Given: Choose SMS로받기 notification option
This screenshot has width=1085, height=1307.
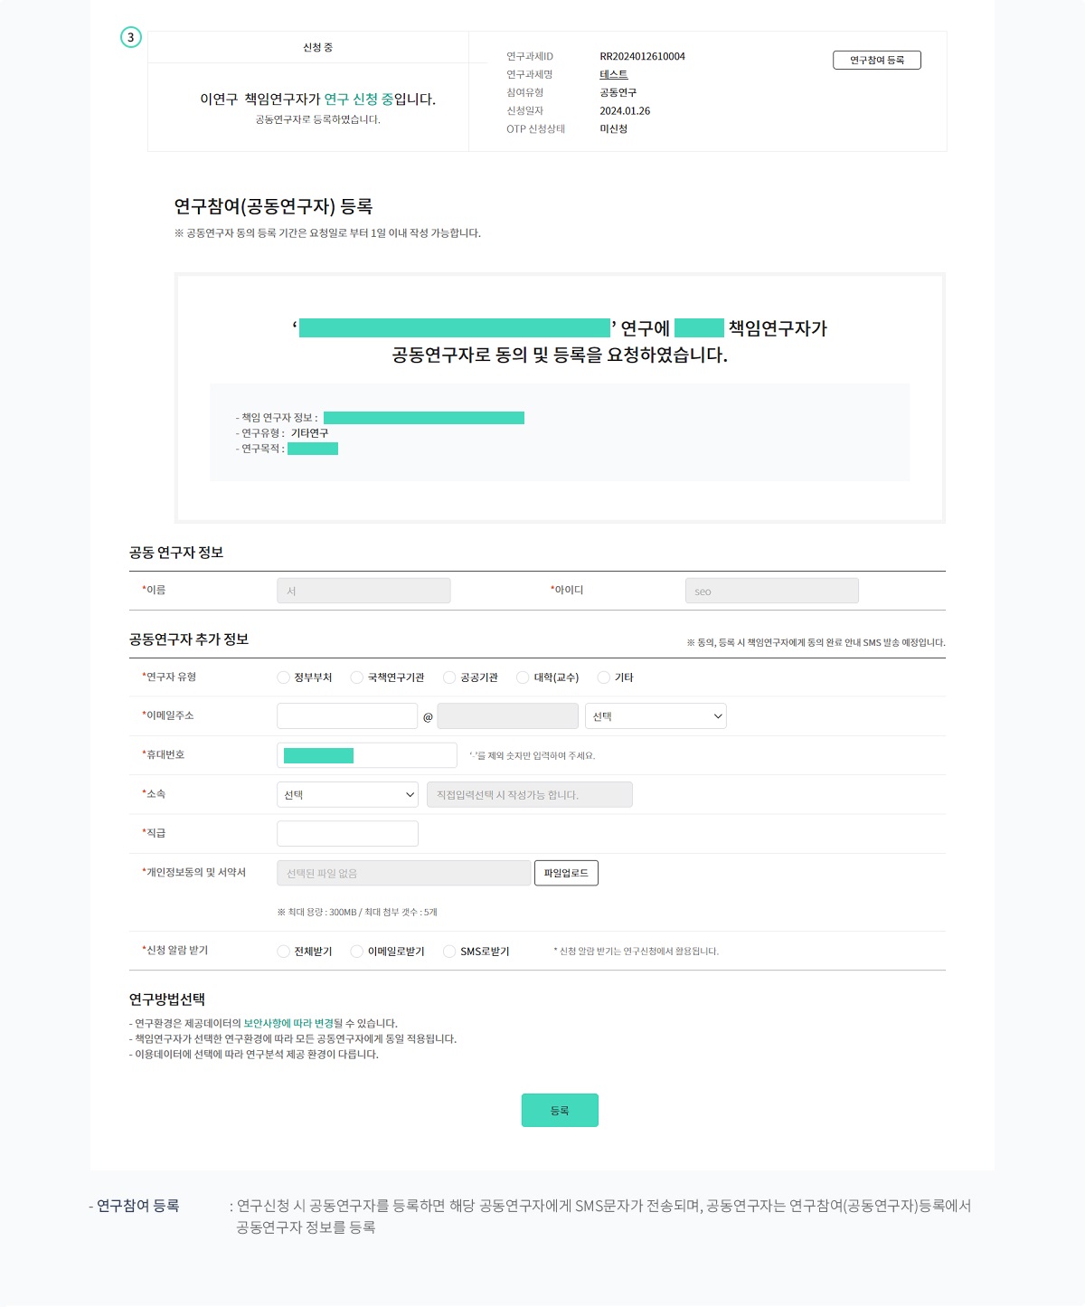Looking at the screenshot, I should pos(449,952).
